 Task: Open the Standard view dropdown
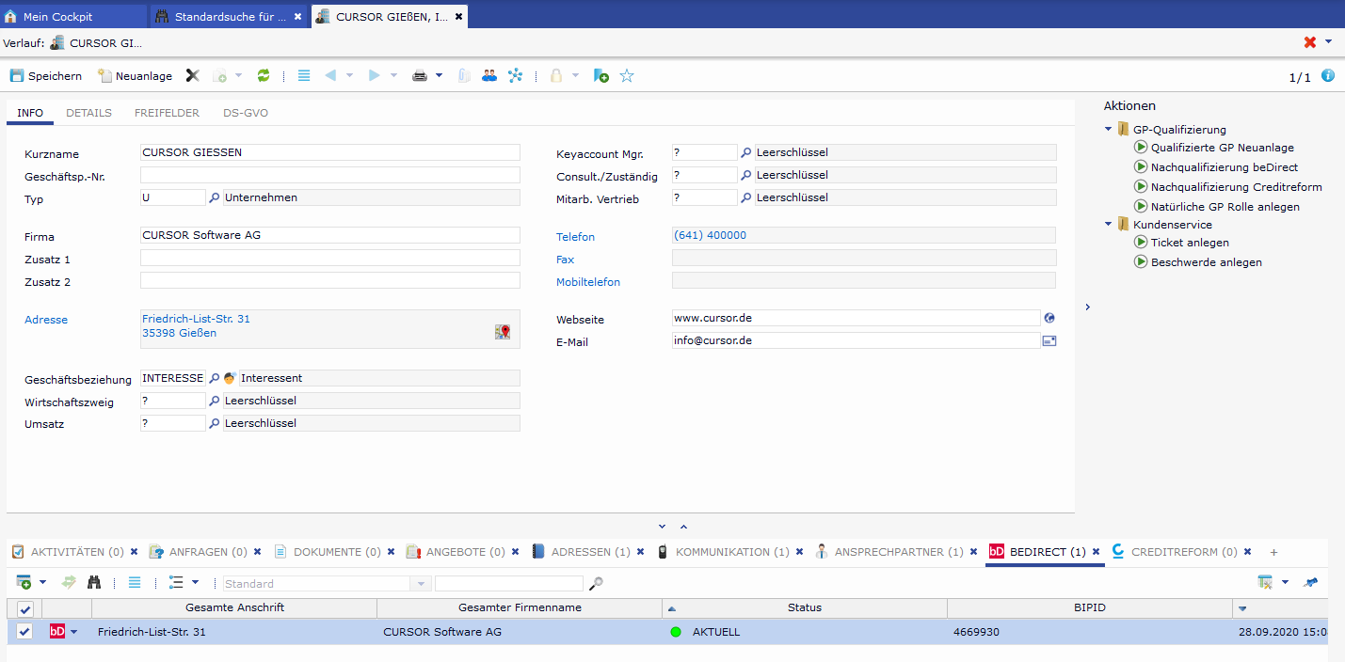[420, 584]
